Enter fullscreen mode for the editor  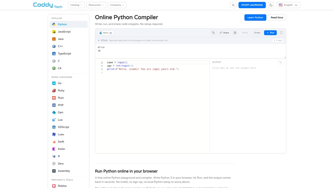pos(281,33)
